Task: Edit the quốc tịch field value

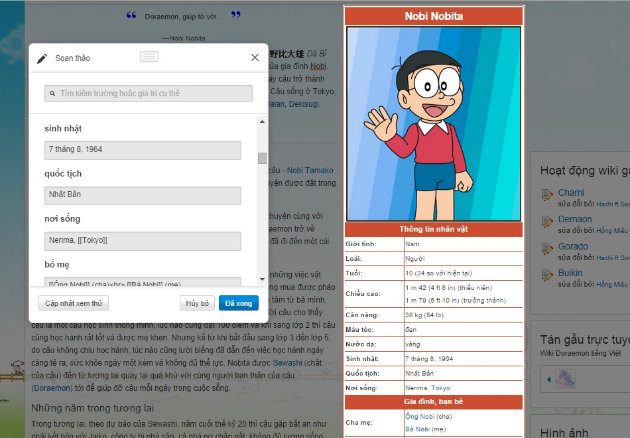Action: pos(143,196)
